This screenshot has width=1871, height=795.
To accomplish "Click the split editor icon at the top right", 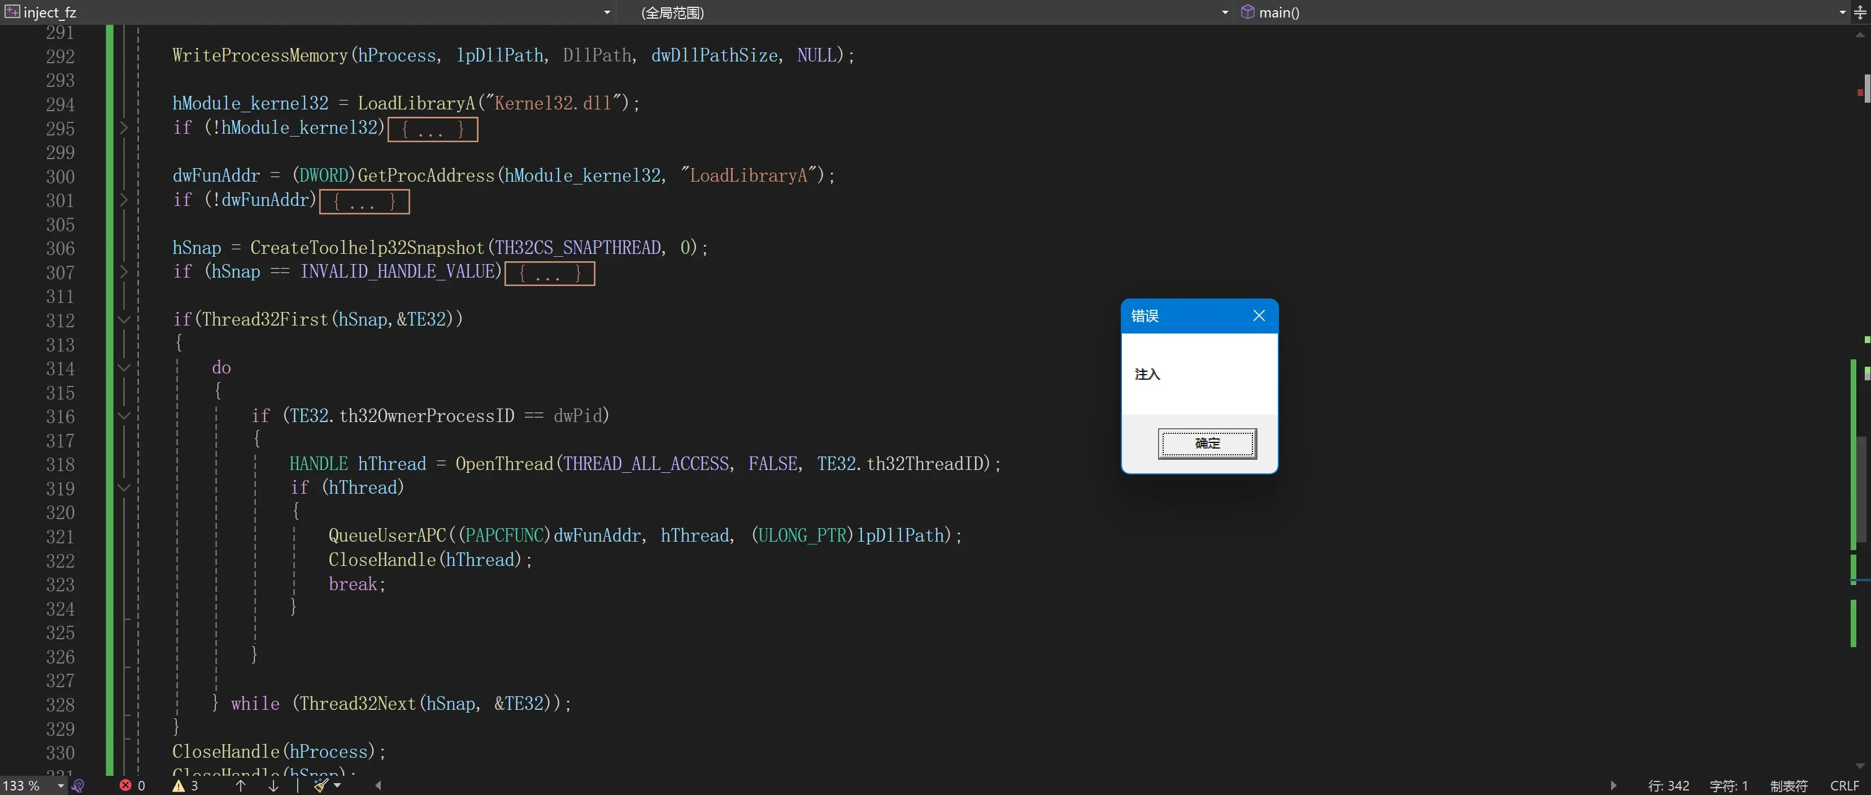I will [x=1860, y=12].
